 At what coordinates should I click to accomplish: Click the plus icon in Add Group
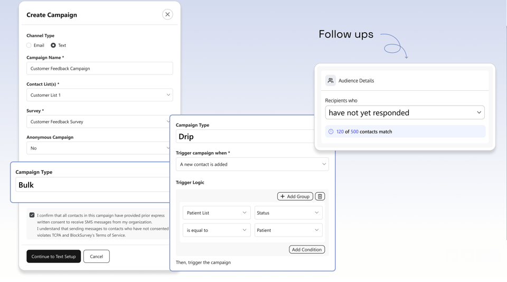point(283,196)
